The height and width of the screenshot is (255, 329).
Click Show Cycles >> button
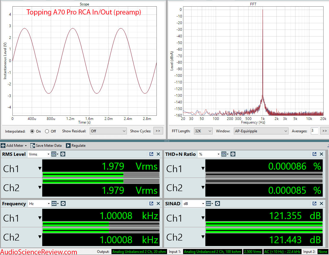coord(158,131)
